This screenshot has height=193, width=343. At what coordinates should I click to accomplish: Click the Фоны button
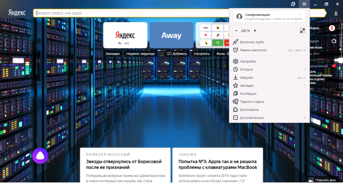pos(221,54)
